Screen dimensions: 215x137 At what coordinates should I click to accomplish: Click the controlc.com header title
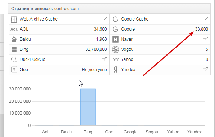pos(67,9)
